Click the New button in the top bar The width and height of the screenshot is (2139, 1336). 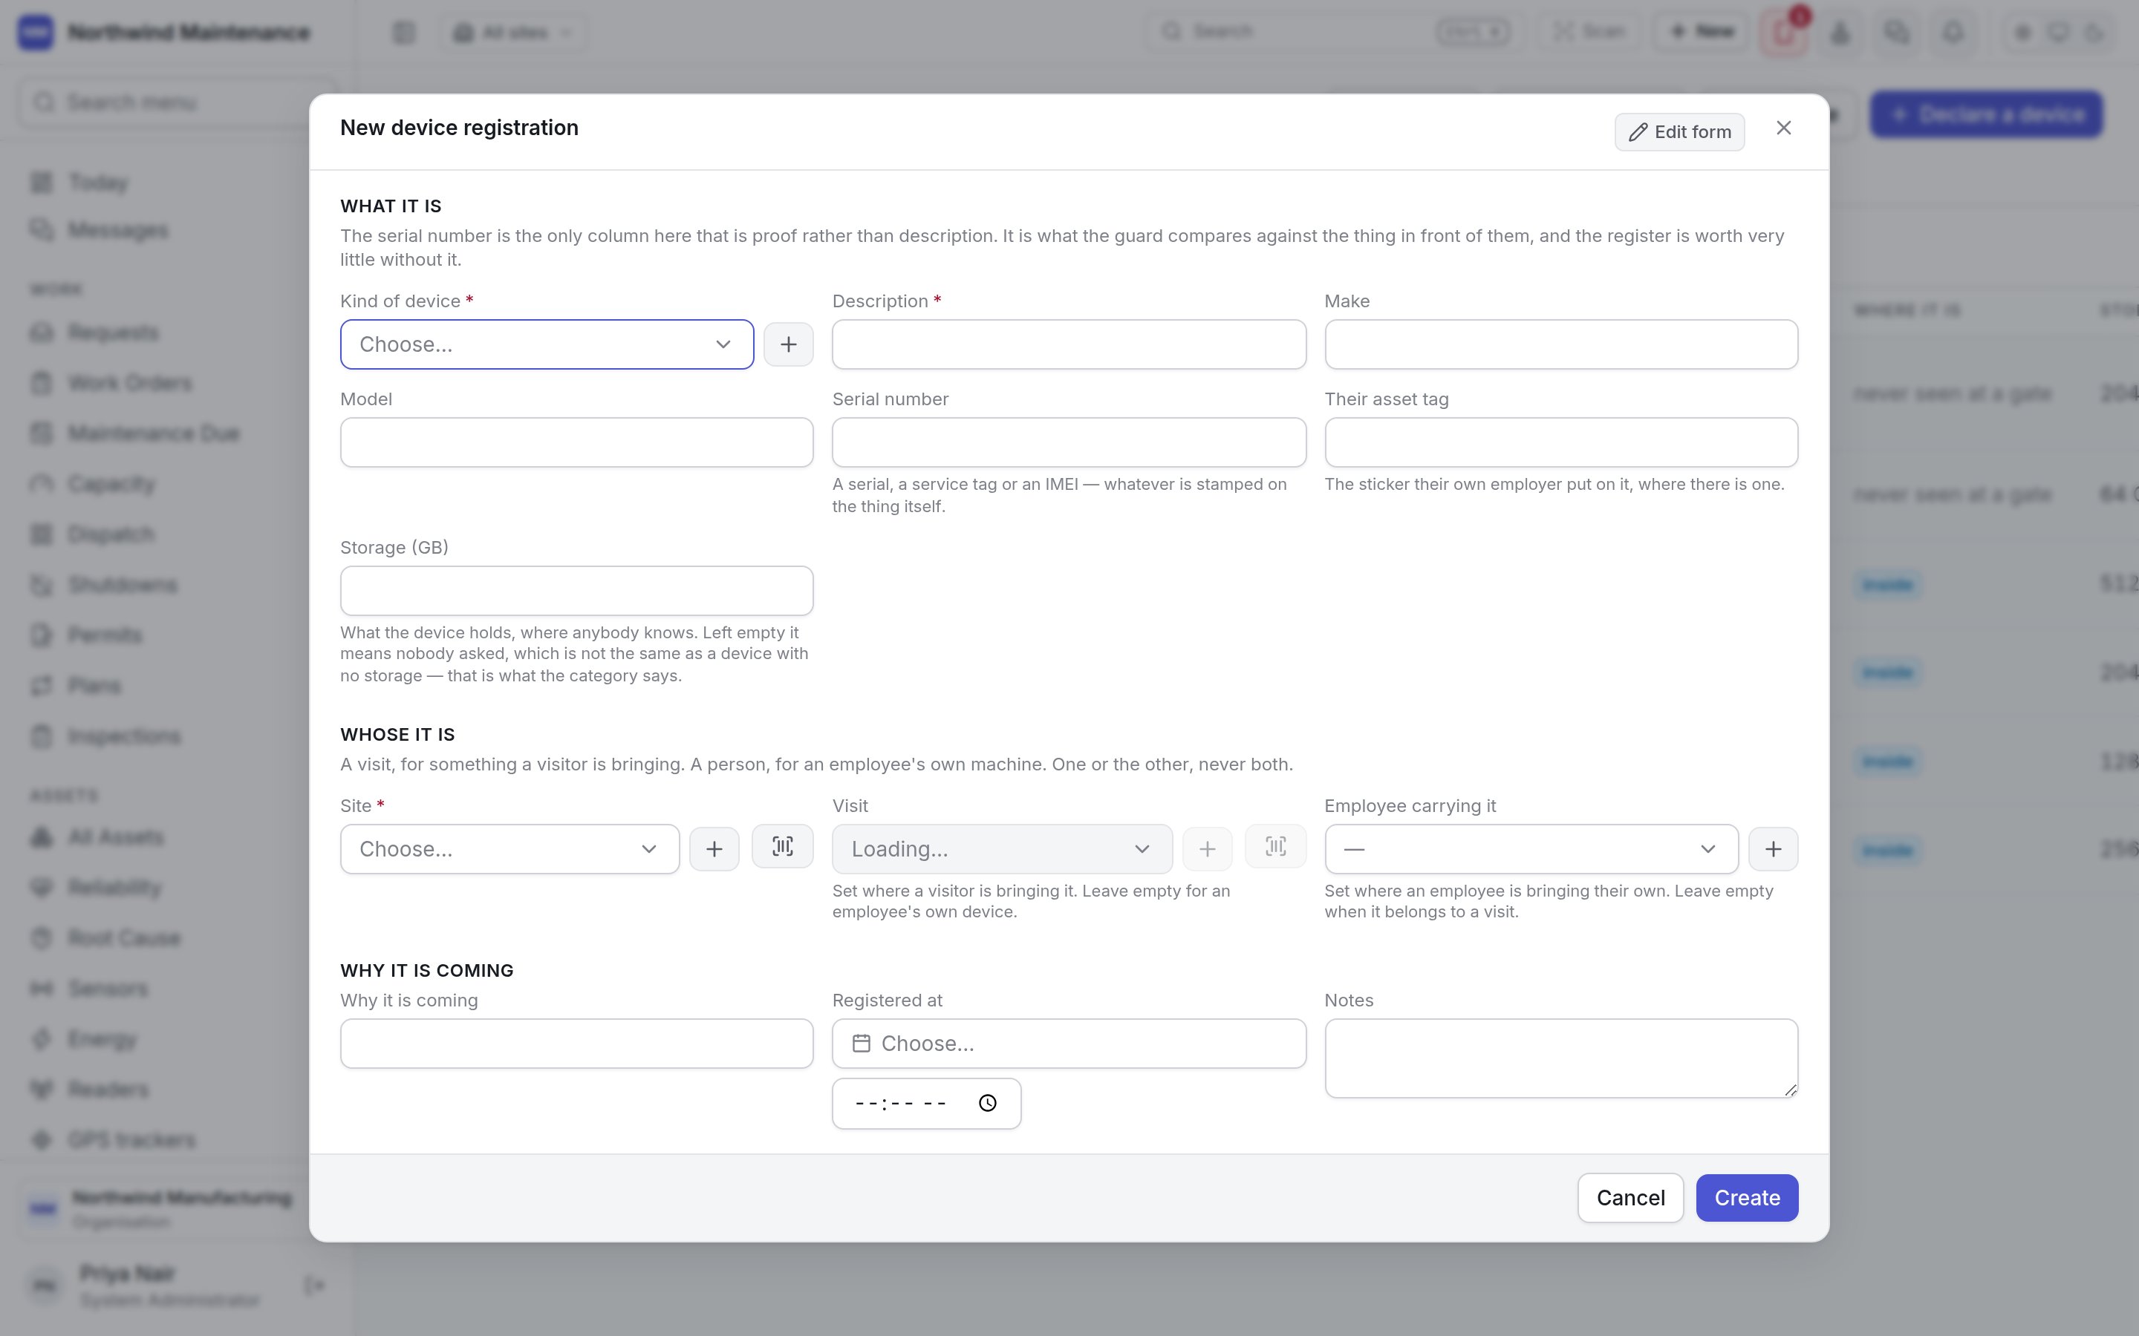1702,32
